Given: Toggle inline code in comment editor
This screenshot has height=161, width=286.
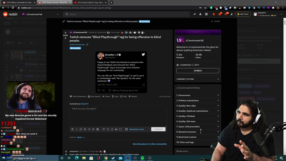Looking at the screenshot, I should point(89,129).
